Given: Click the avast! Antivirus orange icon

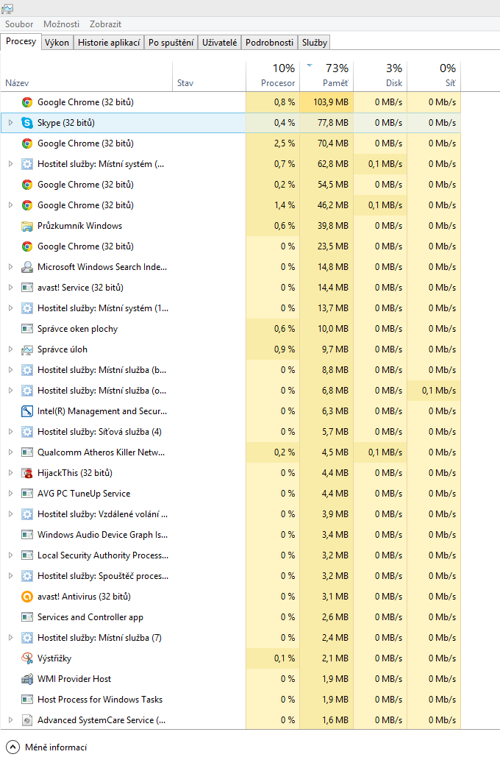Looking at the screenshot, I should 27,597.
